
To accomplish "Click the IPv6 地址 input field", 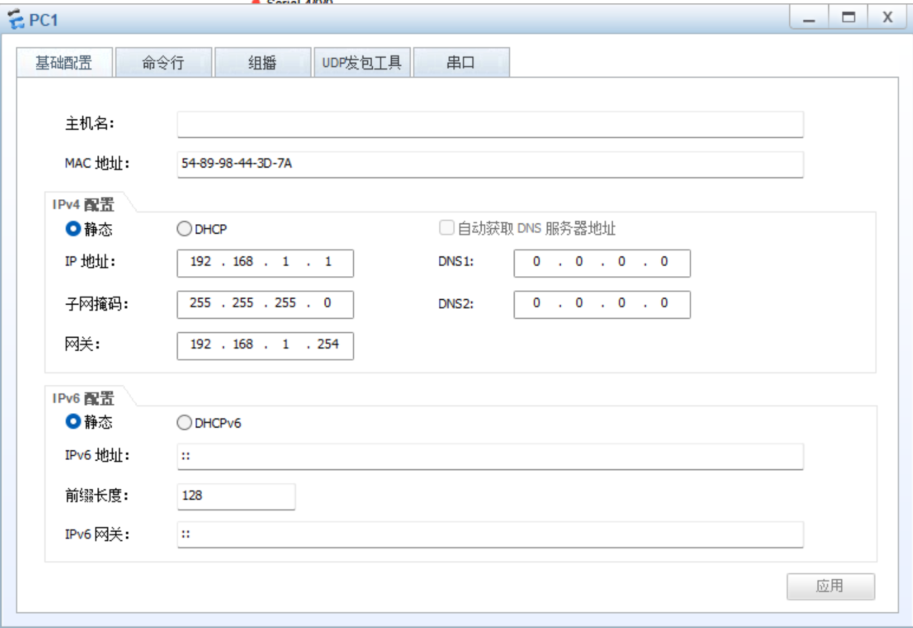I will click(490, 456).
